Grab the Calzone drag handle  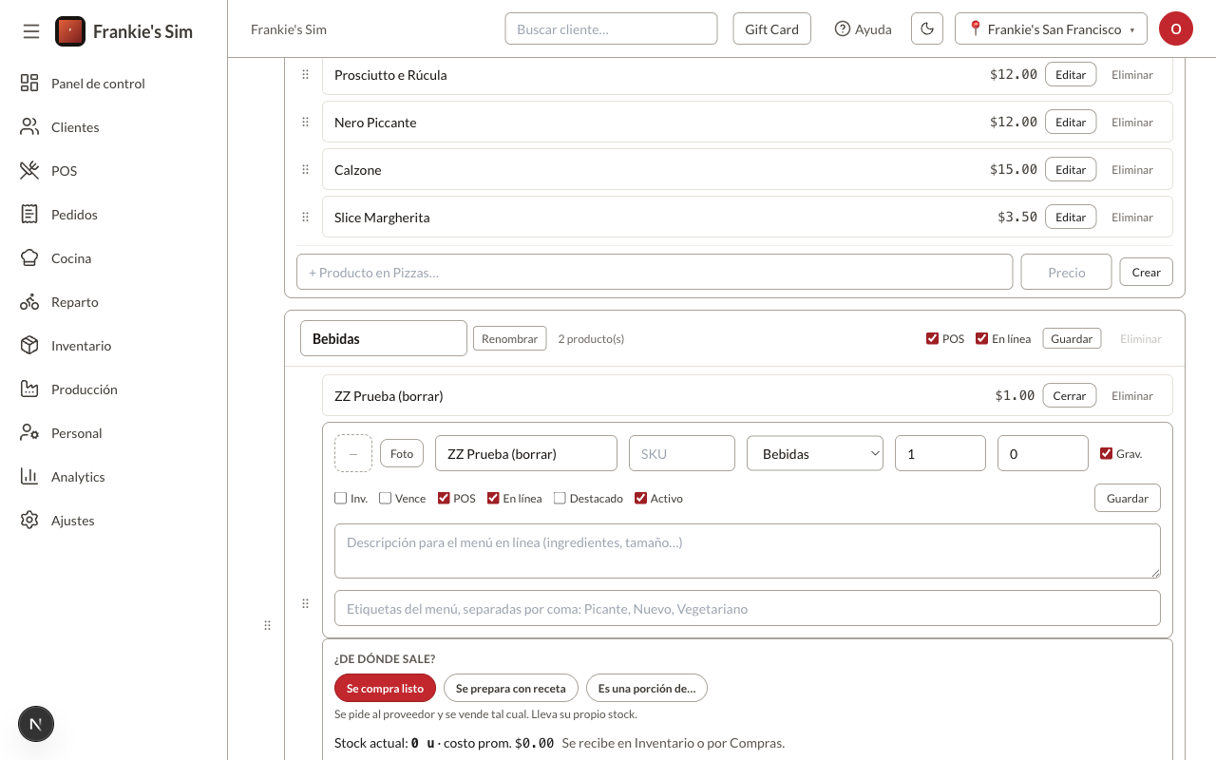(x=305, y=169)
